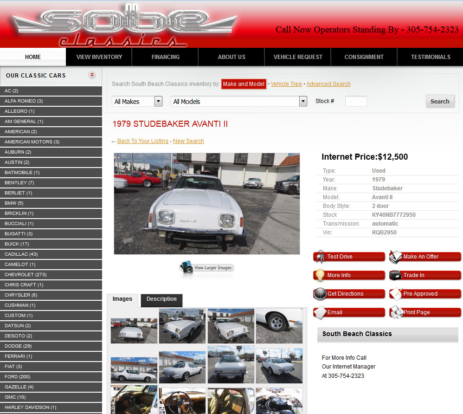Viewport: 463px width, 414px height.
Task: Open the All Models dropdown
Action: [x=303, y=101]
